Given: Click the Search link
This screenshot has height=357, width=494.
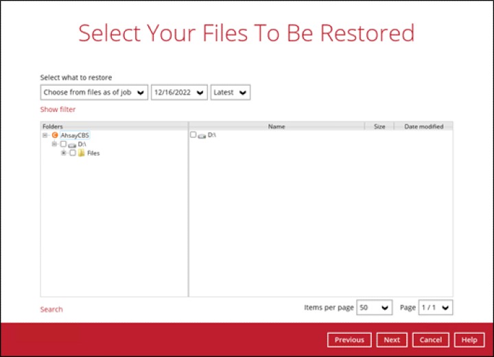Looking at the screenshot, I should (x=51, y=310).
